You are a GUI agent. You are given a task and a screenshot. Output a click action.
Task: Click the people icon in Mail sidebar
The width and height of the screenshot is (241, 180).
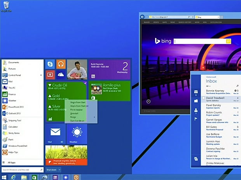pyautogui.click(x=196, y=111)
